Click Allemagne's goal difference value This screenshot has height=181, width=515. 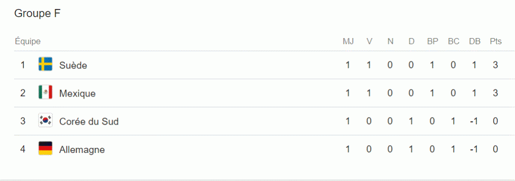(473, 150)
